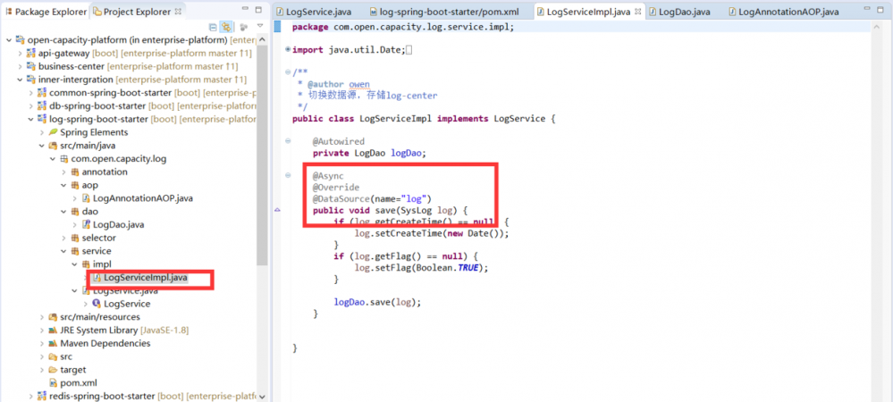Click the working set filter icon in Project Explorer toolbar
Screen dimensions: 893x402
(244, 27)
